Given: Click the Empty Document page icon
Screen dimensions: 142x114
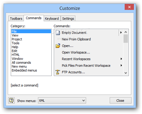Looking at the screenshot, I should tap(58, 33).
